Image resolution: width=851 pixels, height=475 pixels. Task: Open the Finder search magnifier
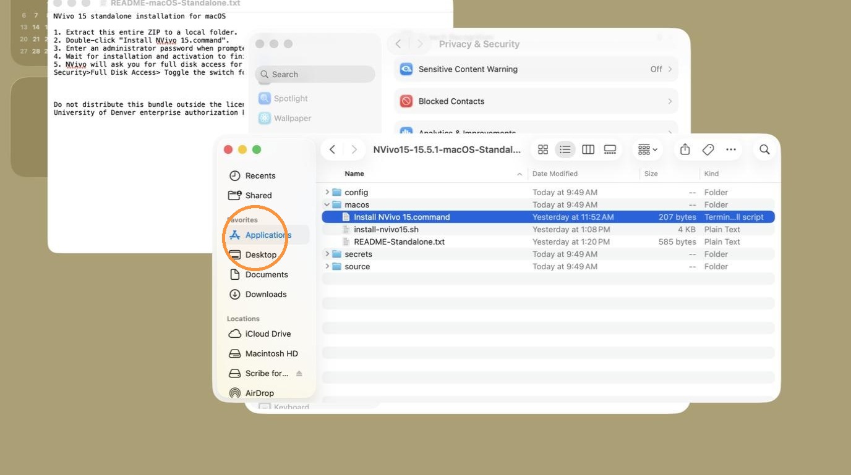(x=764, y=149)
